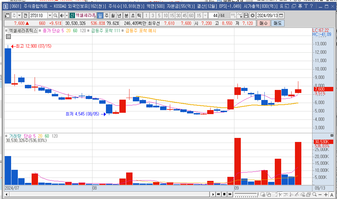Toggle 급등주 포착 예시 indicator legend marker
The image size is (337, 199).
[x=123, y=31]
